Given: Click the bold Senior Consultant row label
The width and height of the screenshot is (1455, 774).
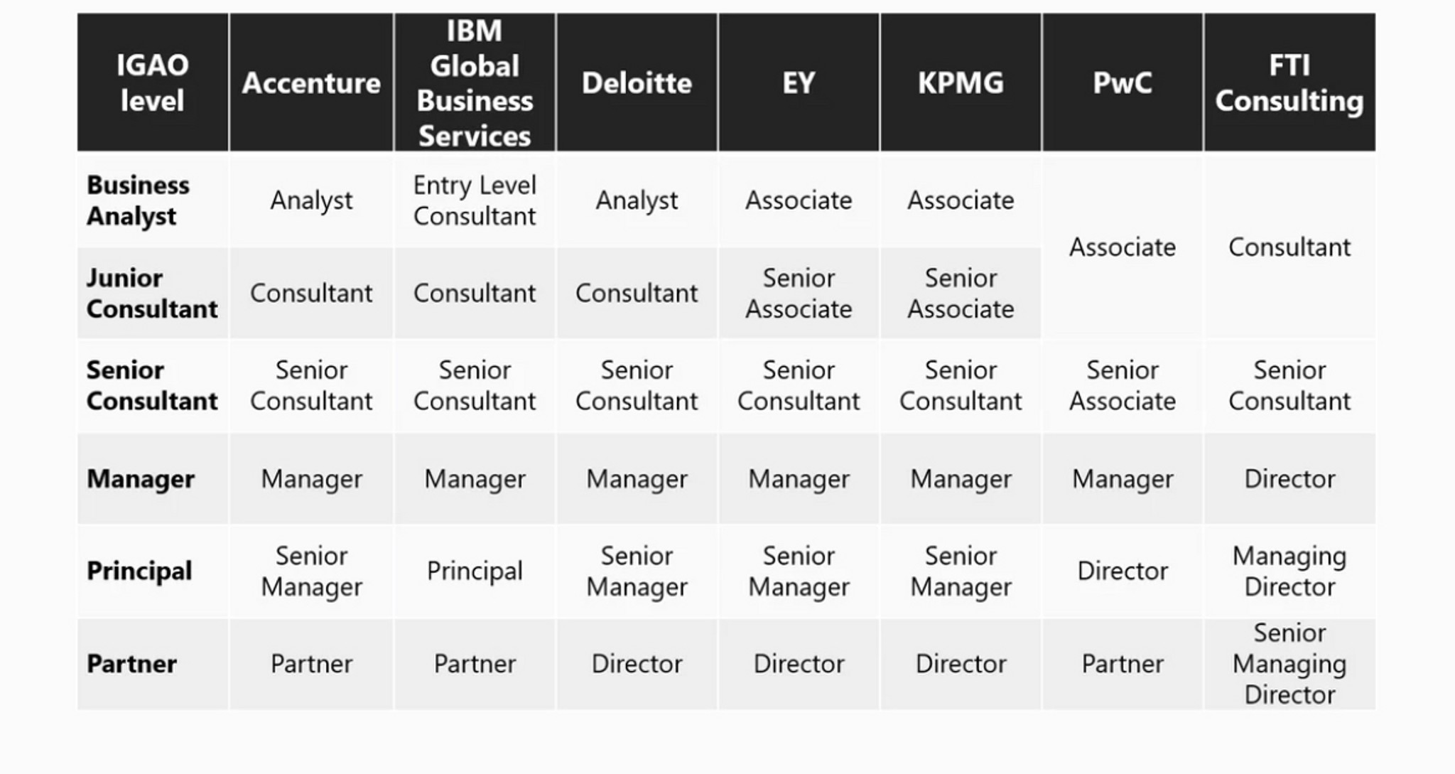Looking at the screenshot, I should [151, 385].
